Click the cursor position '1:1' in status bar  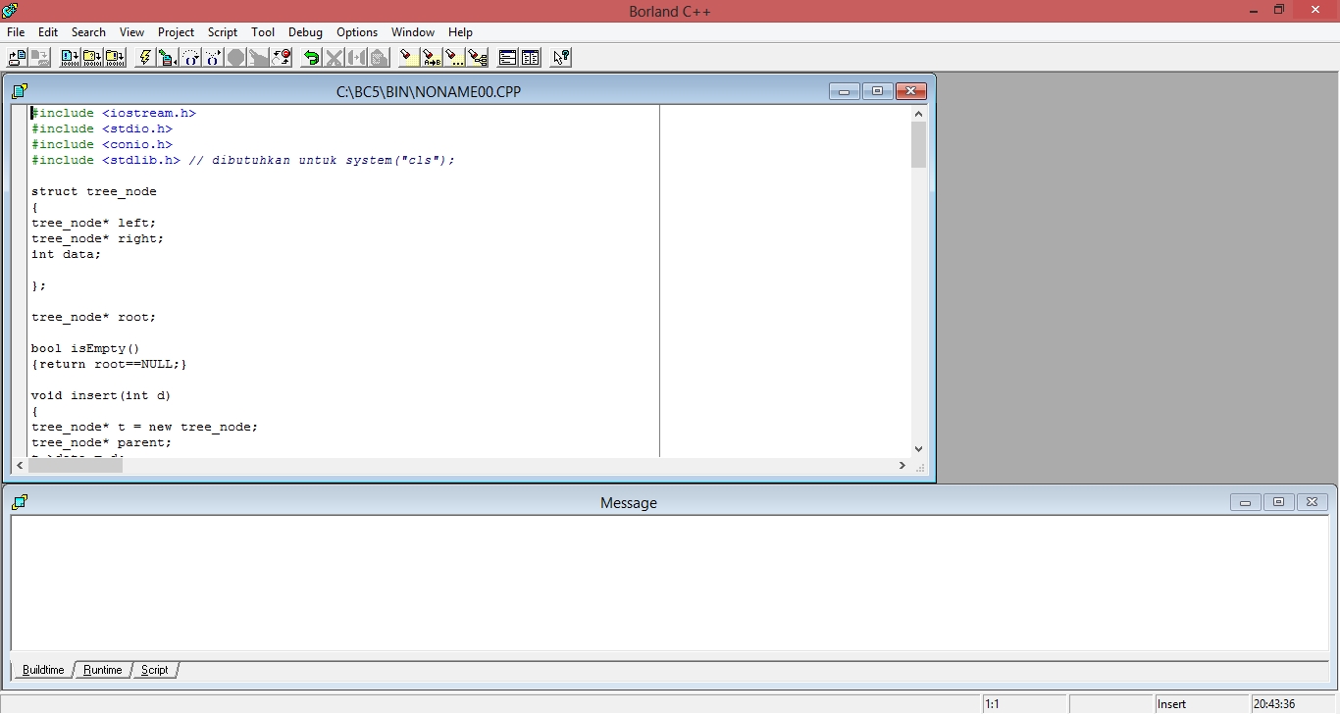pyautogui.click(x=992, y=704)
